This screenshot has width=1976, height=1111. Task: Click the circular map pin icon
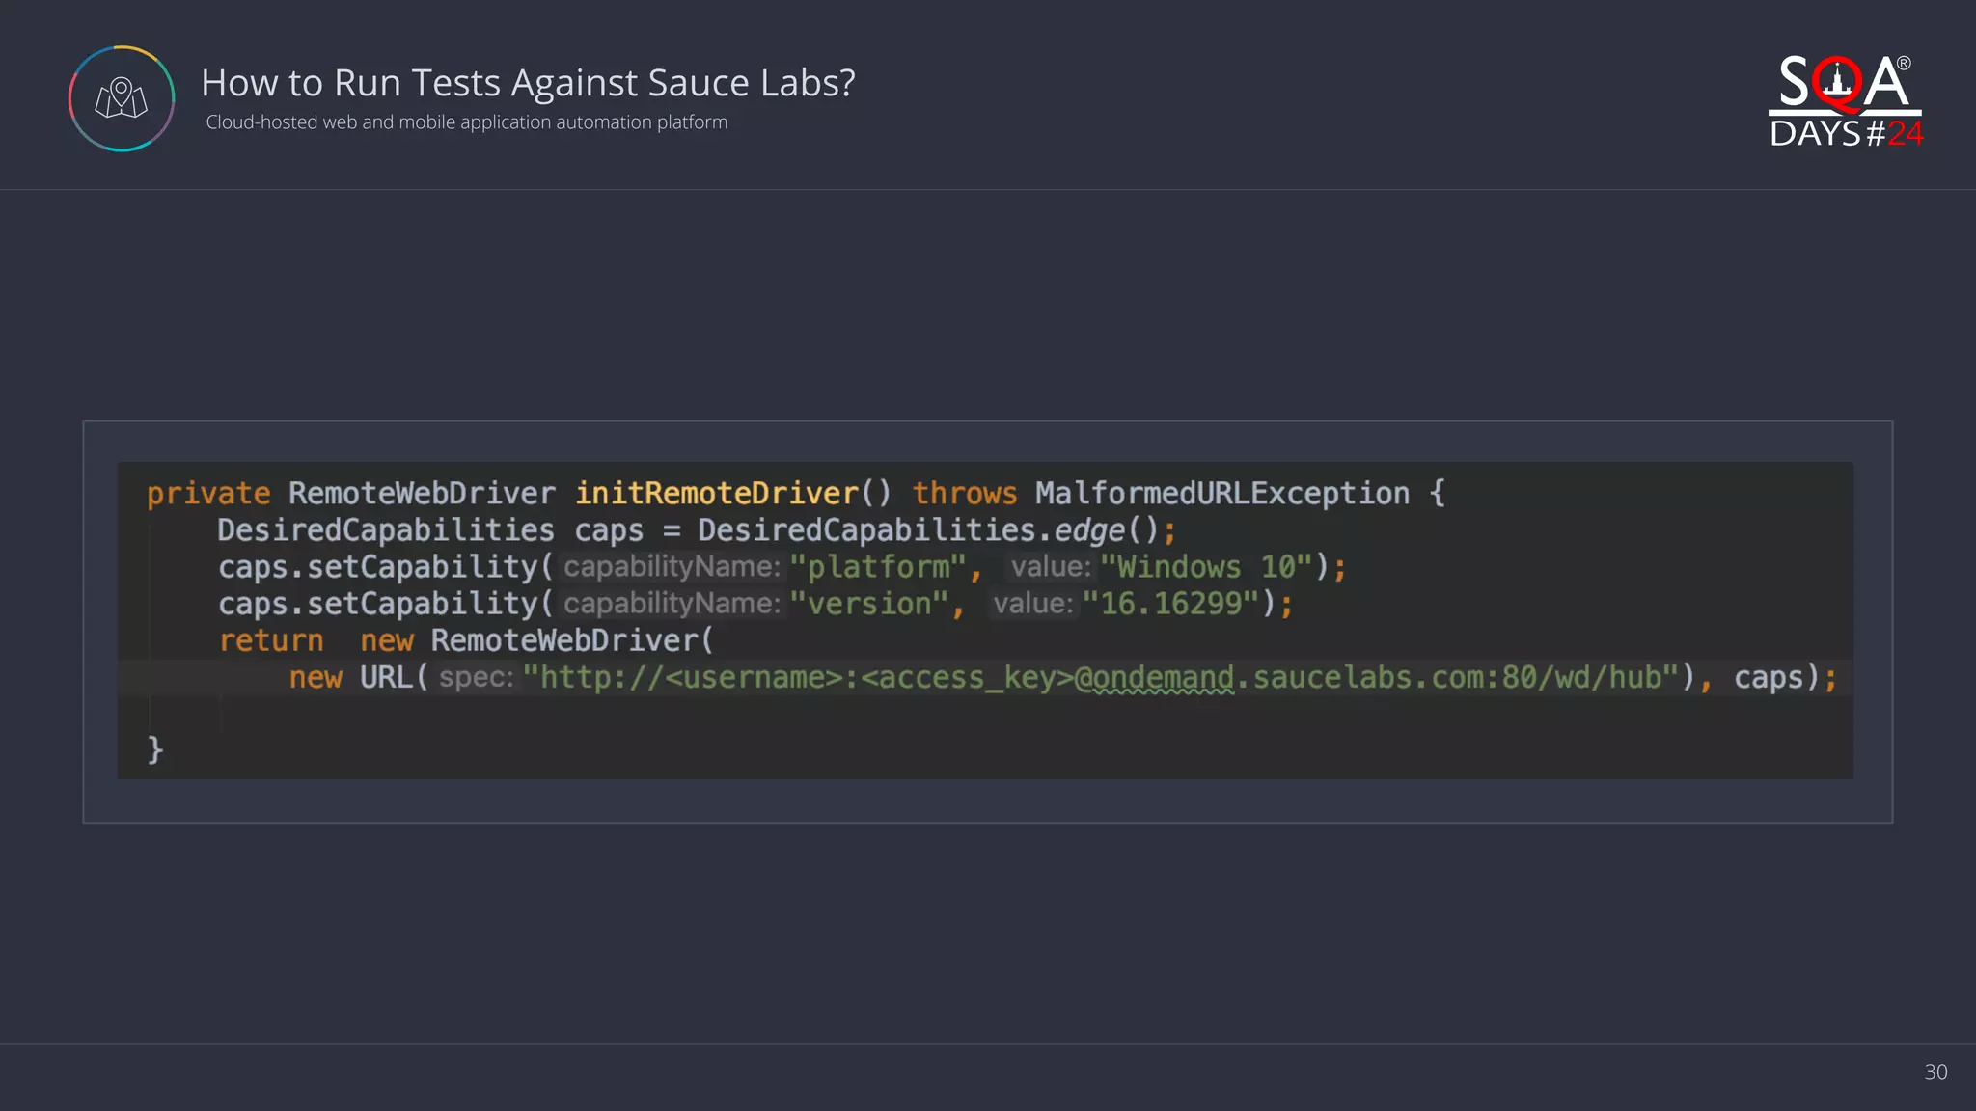(x=122, y=98)
